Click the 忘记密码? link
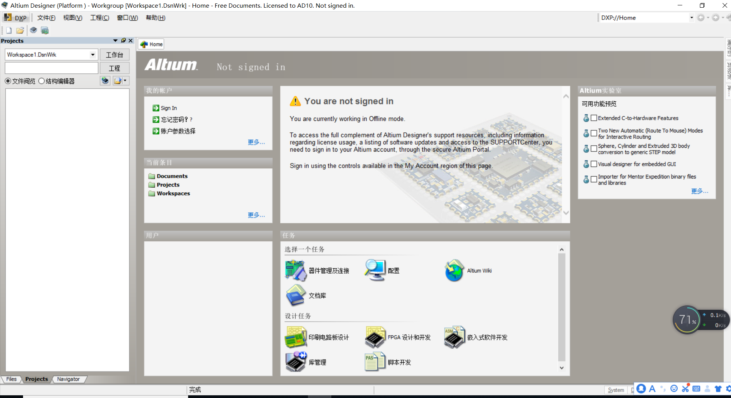This screenshot has width=731, height=398. [x=177, y=120]
